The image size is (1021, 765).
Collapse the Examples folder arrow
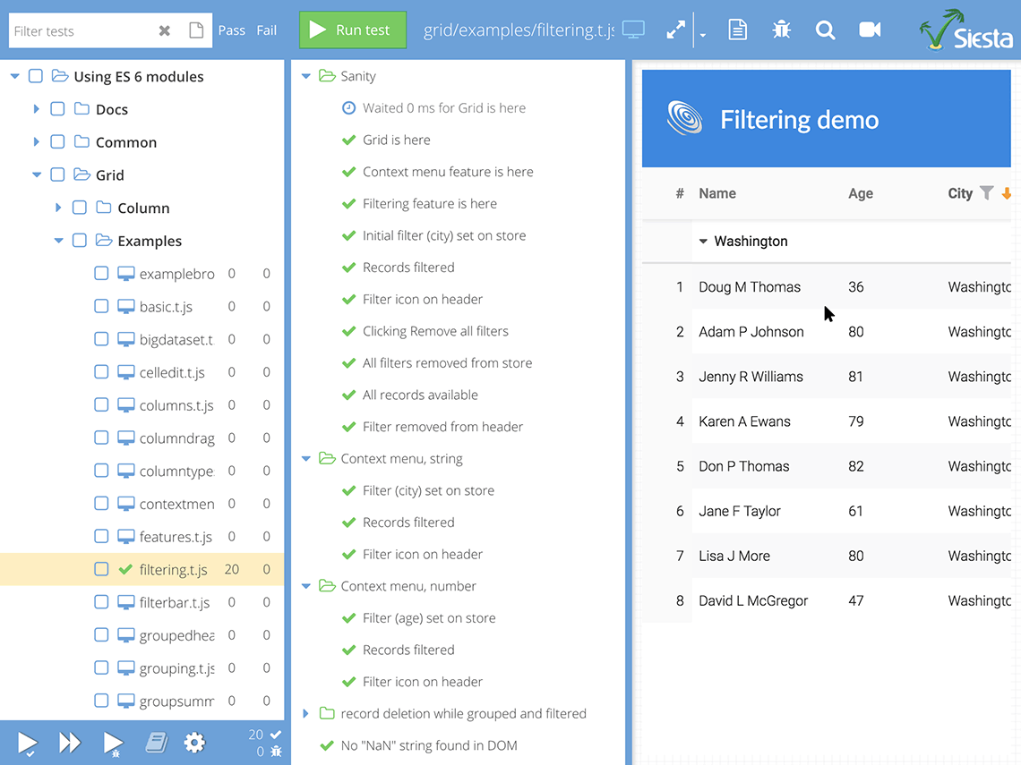click(x=58, y=241)
